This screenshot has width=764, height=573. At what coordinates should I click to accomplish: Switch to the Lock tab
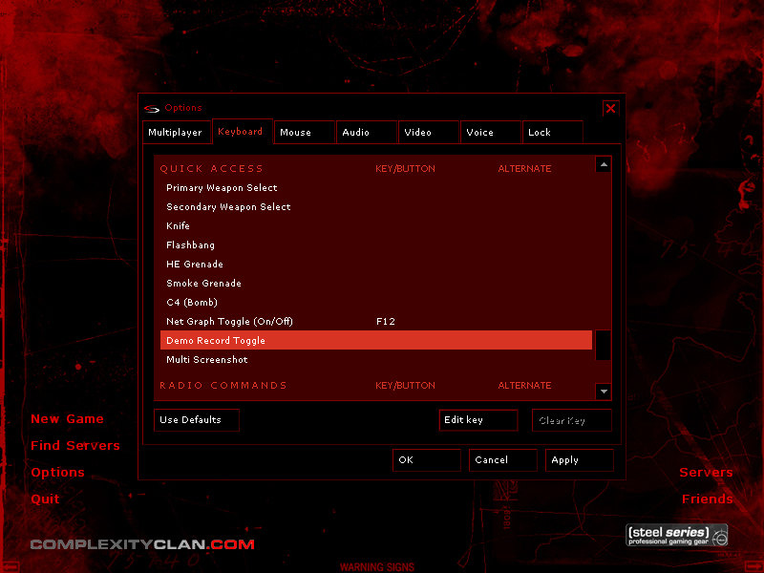[x=552, y=133]
